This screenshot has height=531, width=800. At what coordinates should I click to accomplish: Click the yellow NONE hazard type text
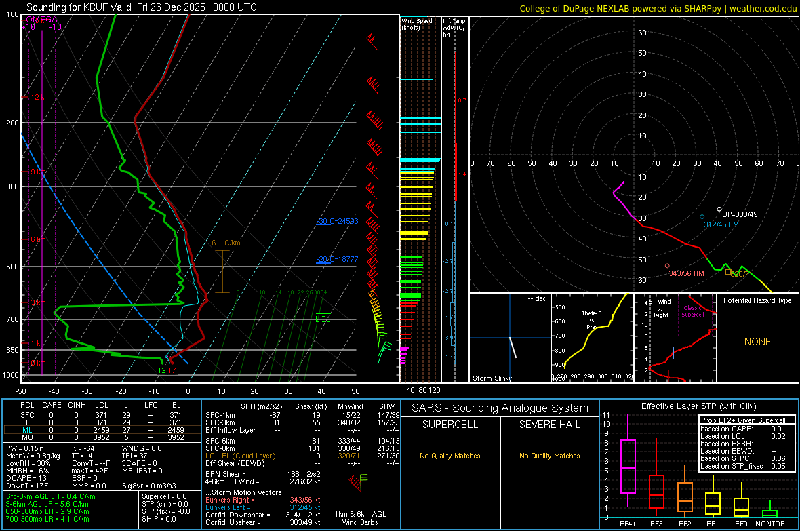click(758, 342)
